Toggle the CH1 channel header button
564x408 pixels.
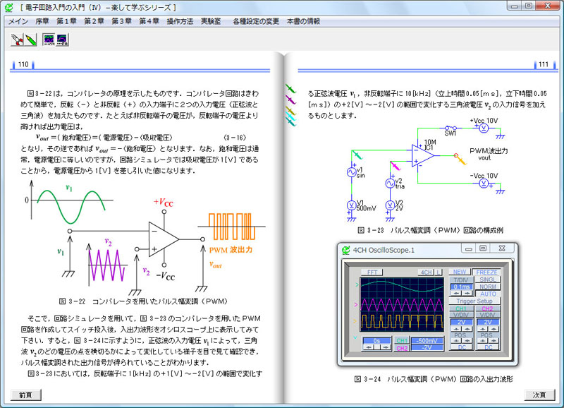pyautogui.click(x=461, y=308)
